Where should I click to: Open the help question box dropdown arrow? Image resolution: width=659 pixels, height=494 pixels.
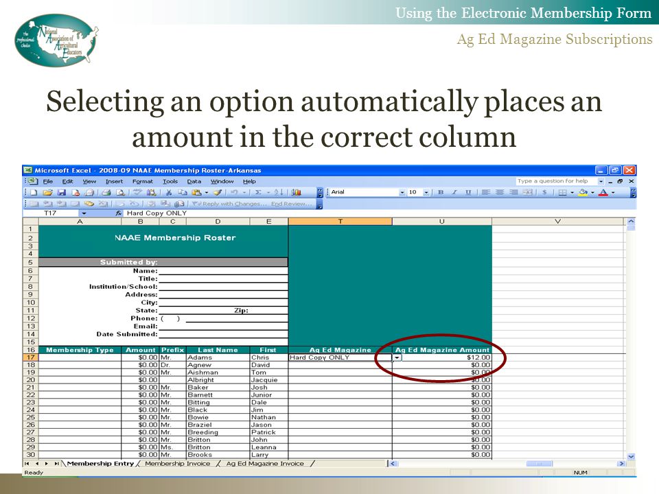601,181
